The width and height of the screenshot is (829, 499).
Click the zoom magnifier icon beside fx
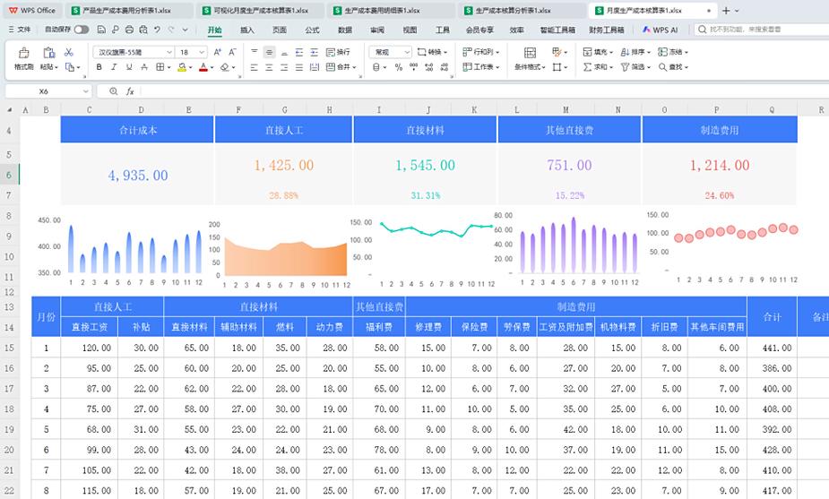[113, 91]
